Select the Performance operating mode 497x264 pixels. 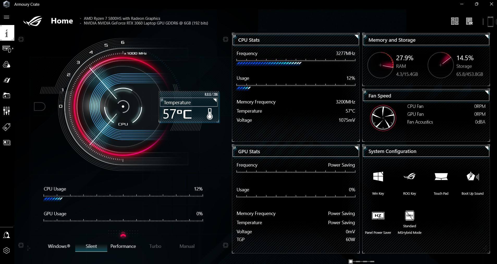click(123, 246)
